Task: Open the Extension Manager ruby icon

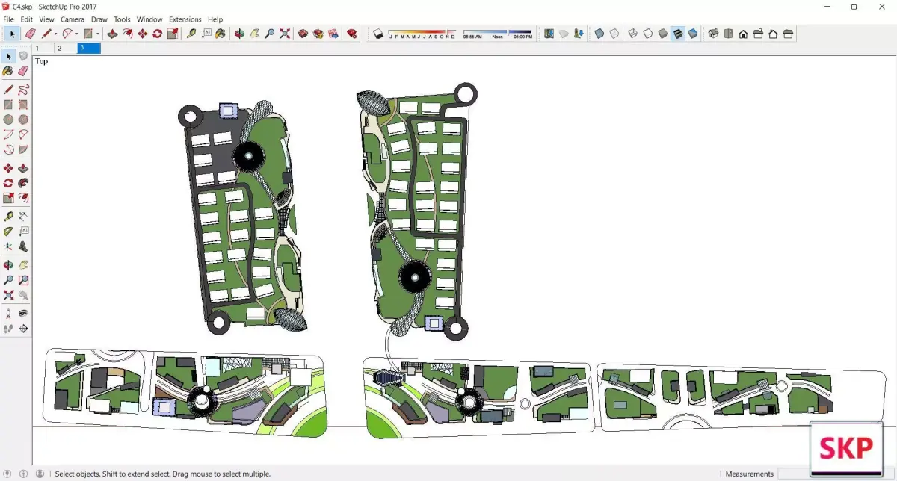Action: (x=352, y=34)
